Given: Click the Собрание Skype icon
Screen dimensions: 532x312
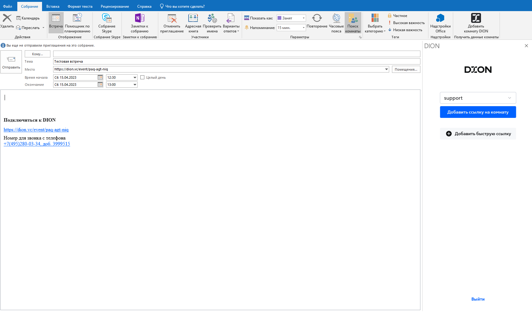Looking at the screenshot, I should pos(107,23).
